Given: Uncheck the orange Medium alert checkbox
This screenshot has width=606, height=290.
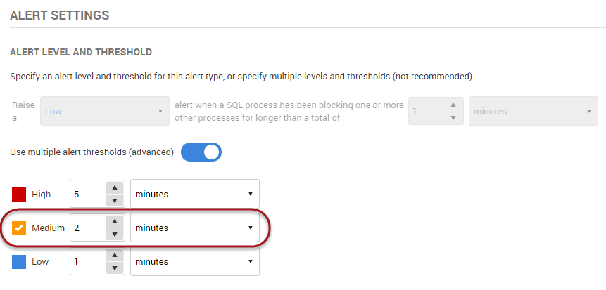Looking at the screenshot, I should pyautogui.click(x=20, y=228).
